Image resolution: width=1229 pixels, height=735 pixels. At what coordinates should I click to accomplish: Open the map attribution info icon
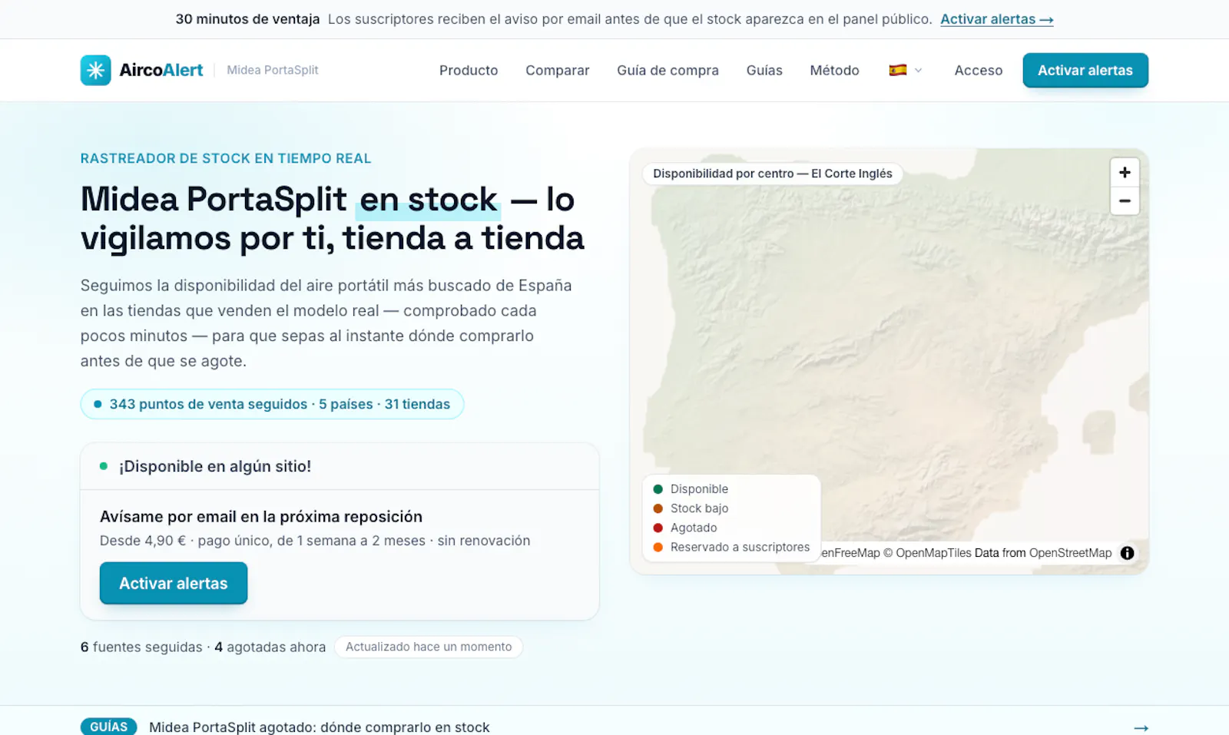point(1127,553)
